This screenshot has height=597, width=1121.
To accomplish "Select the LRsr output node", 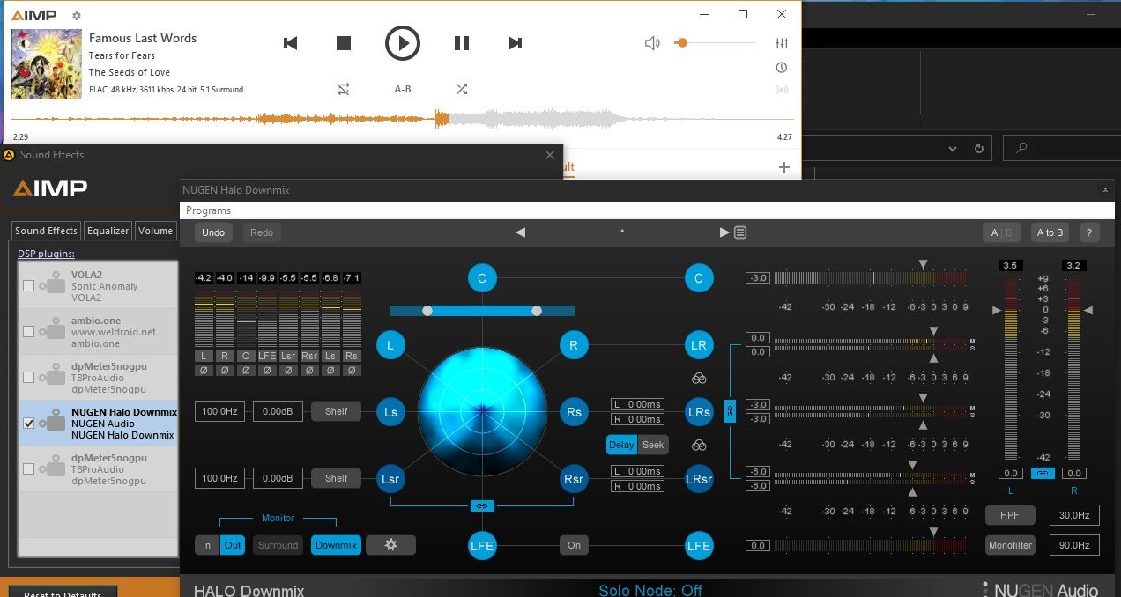I will pos(699,479).
